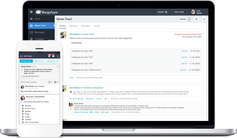Tap Alan Knott's avatar on Android Studio post

point(23,98)
